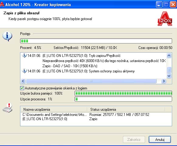Click the horizontal scrollbar thumb in log
Image resolution: width=177 pixels, height=146 pixels.
pyautogui.click(x=91, y=81)
